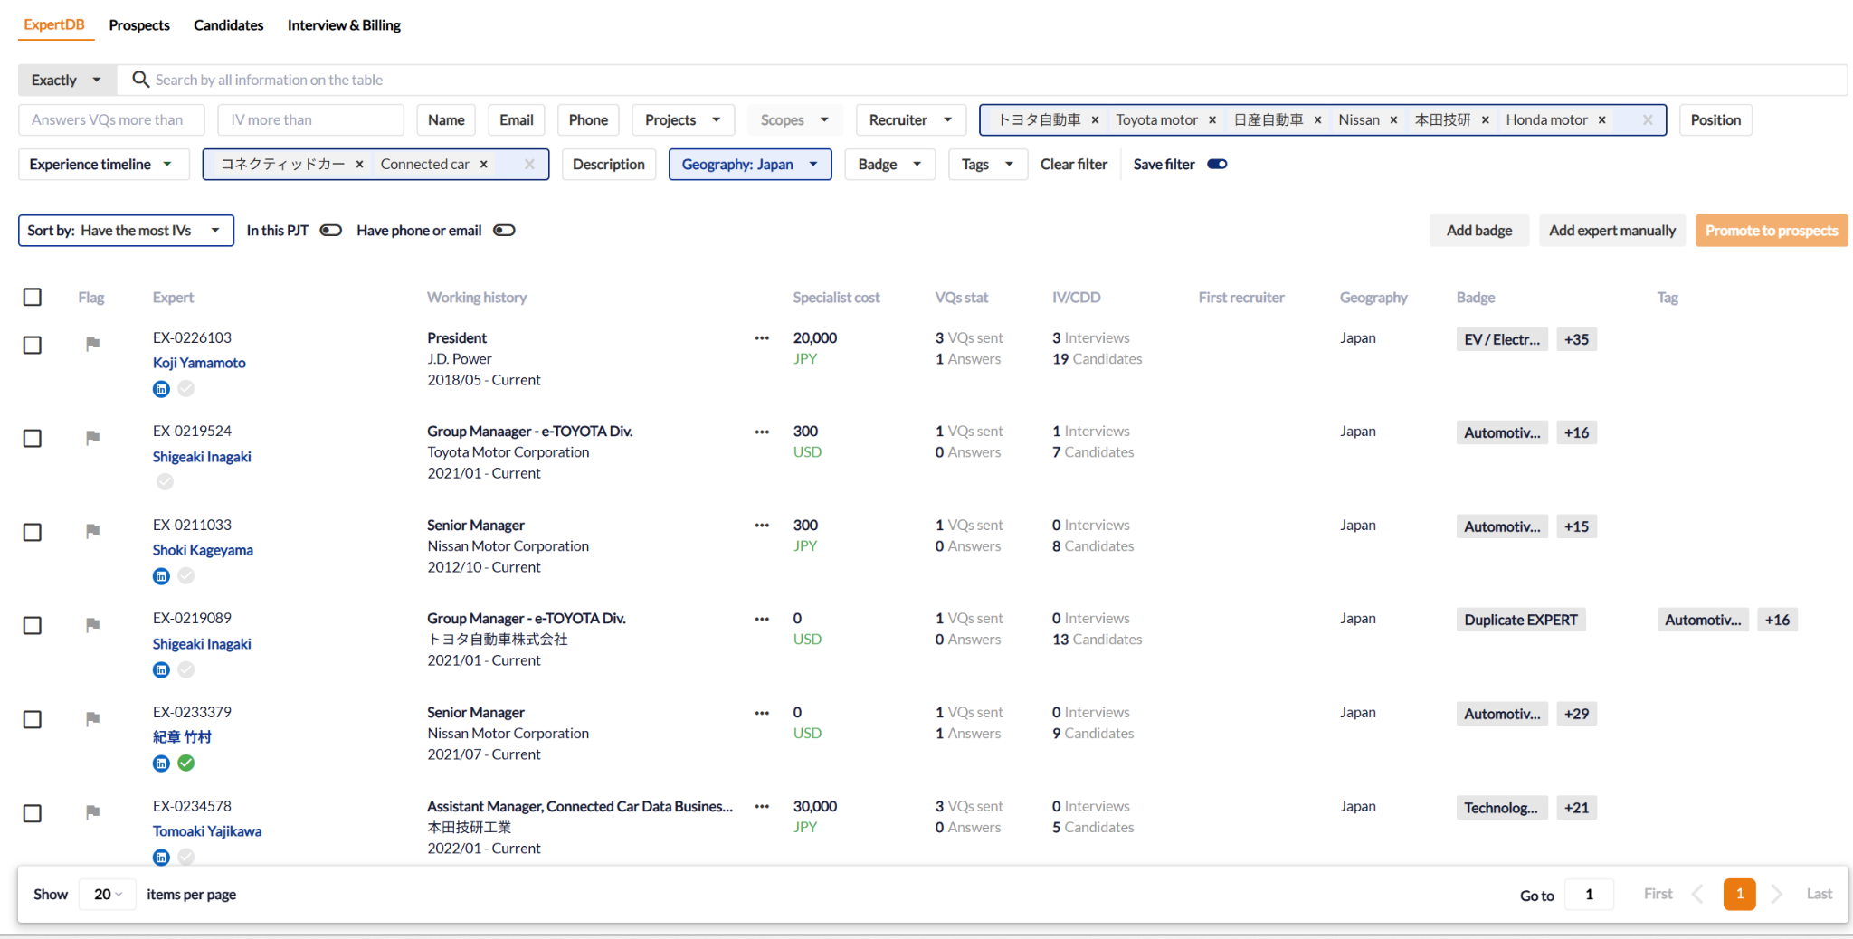Select the checkbox for Shoki Kageyama

point(33,532)
